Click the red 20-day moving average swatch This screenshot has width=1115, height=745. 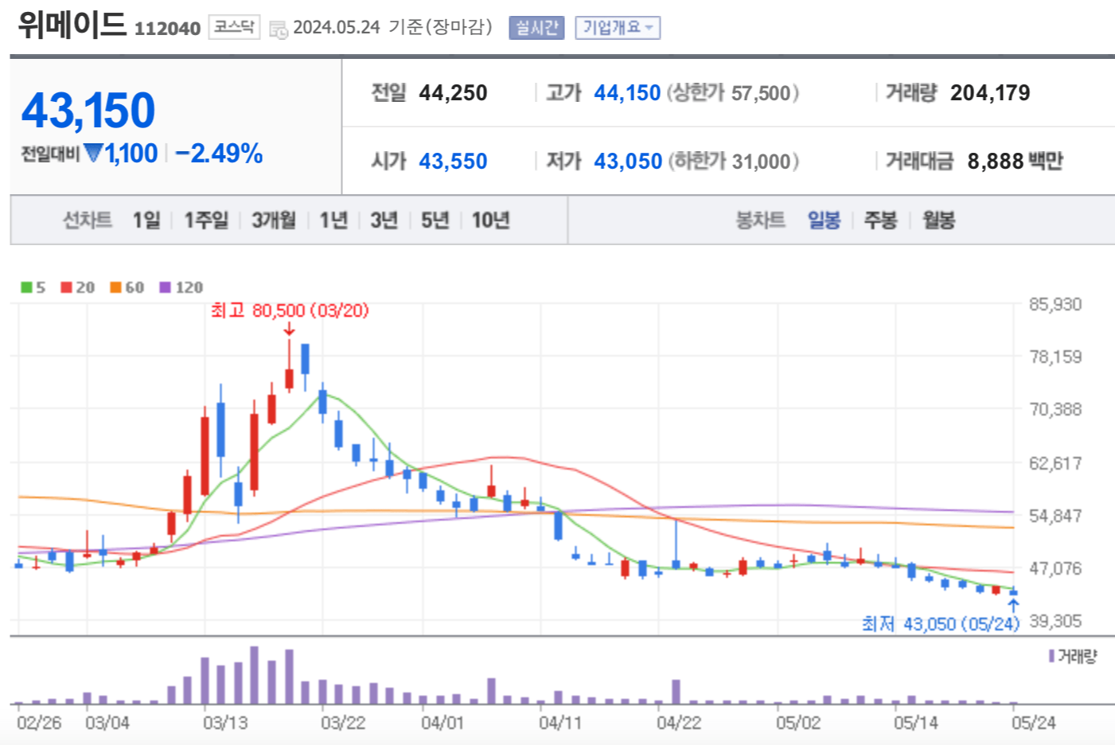pyautogui.click(x=67, y=287)
